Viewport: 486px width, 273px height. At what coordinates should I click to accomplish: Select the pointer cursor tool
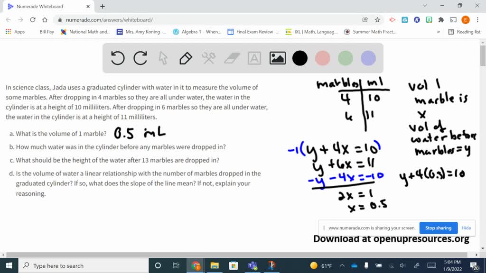pyautogui.click(x=163, y=58)
